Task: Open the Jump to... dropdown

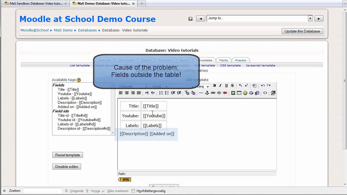Action: 260,18
